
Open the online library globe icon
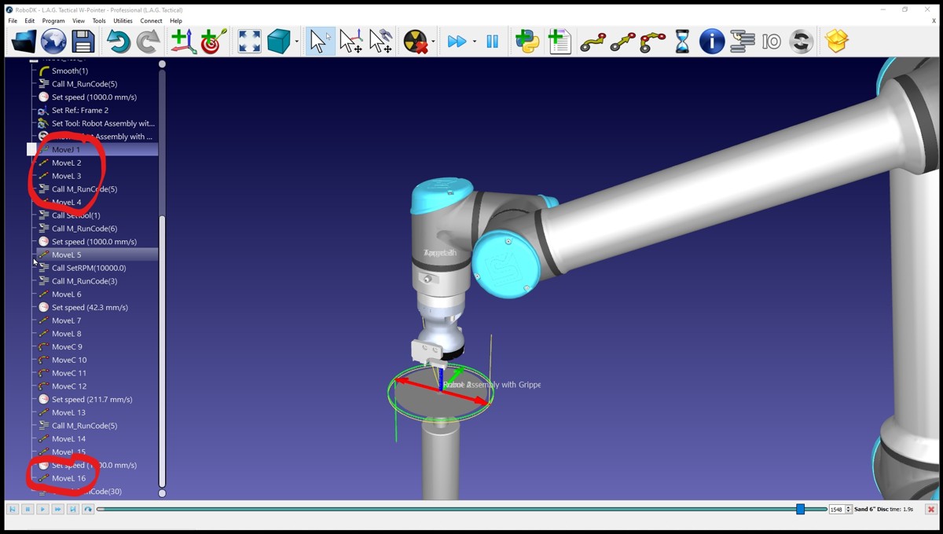[53, 42]
